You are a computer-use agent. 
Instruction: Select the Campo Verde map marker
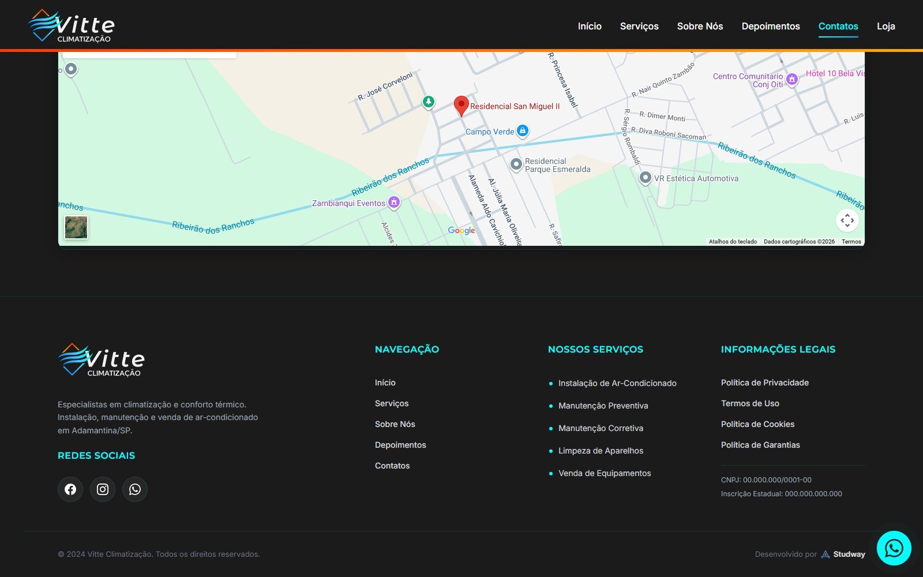pyautogui.click(x=522, y=131)
